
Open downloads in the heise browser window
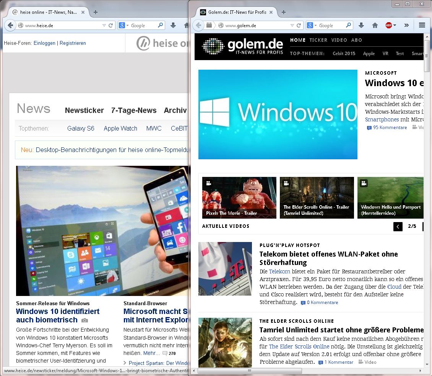pyautogui.click(x=173, y=25)
